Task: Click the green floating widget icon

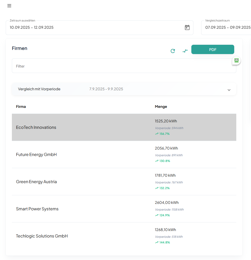Action: pos(236,60)
